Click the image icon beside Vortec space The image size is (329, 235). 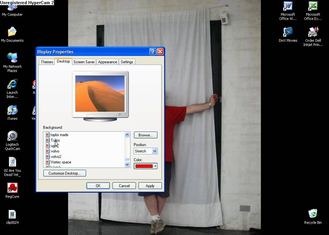(x=48, y=162)
